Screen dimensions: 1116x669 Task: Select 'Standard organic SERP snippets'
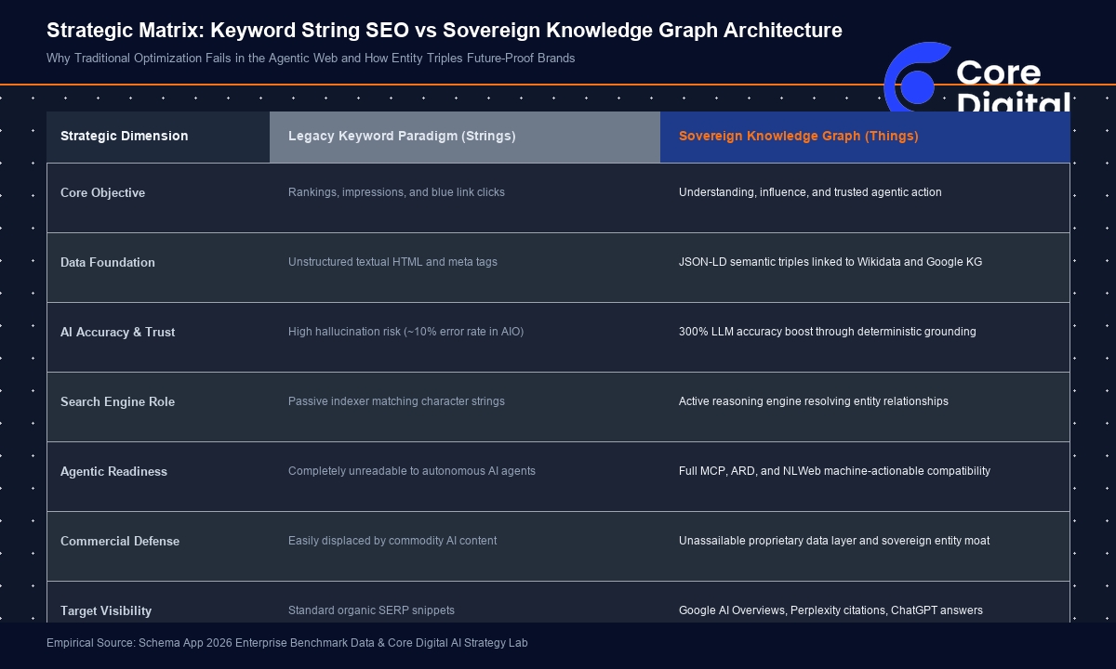click(371, 610)
